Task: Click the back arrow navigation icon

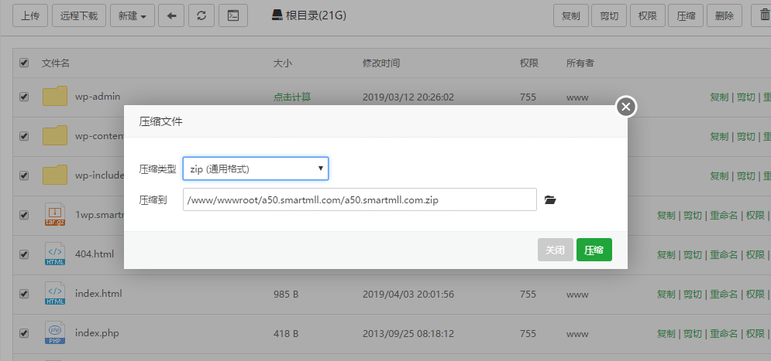Action: [x=171, y=15]
